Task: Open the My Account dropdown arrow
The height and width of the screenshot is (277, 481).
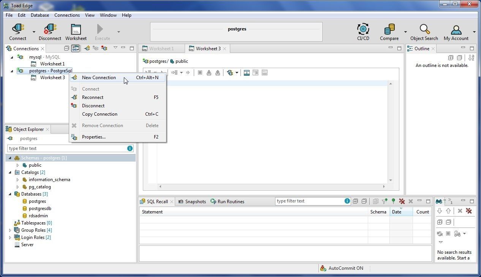Action: tap(474, 32)
